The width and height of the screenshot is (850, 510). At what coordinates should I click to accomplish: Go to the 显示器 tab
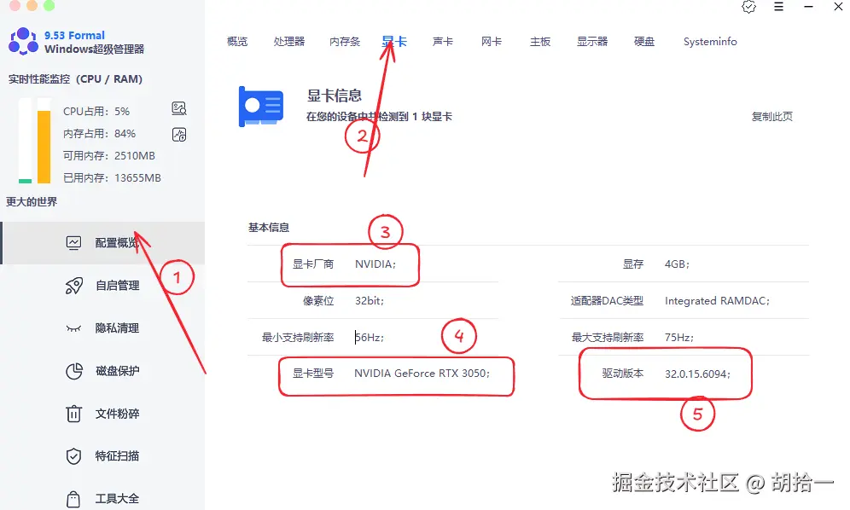point(592,42)
